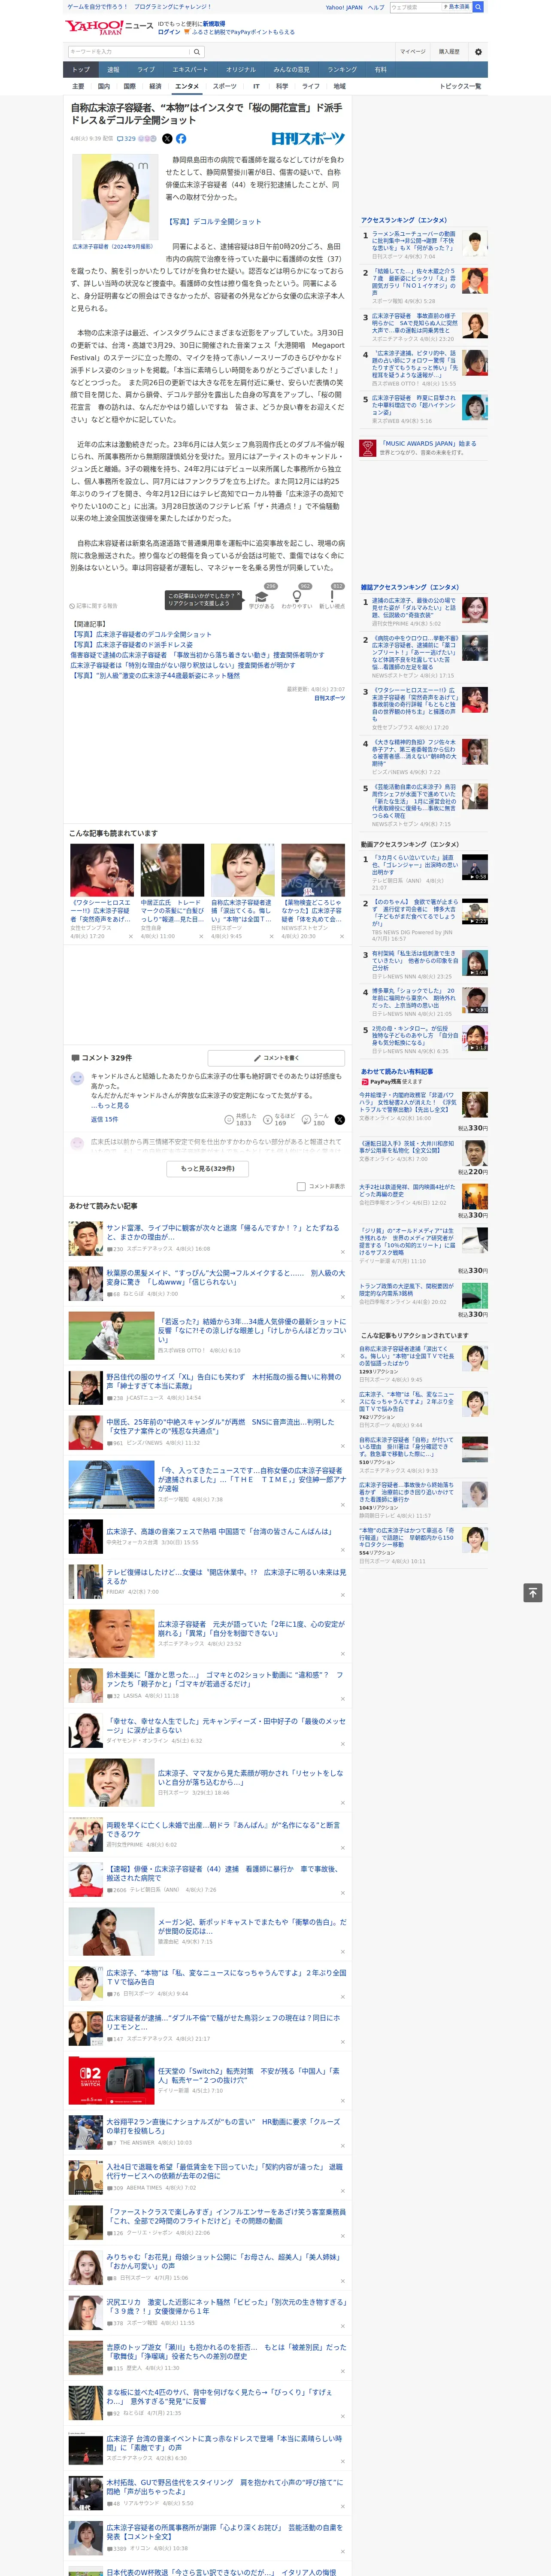Click コメントを書く button
Screen dimensions: 551x2576
click(x=276, y=1057)
